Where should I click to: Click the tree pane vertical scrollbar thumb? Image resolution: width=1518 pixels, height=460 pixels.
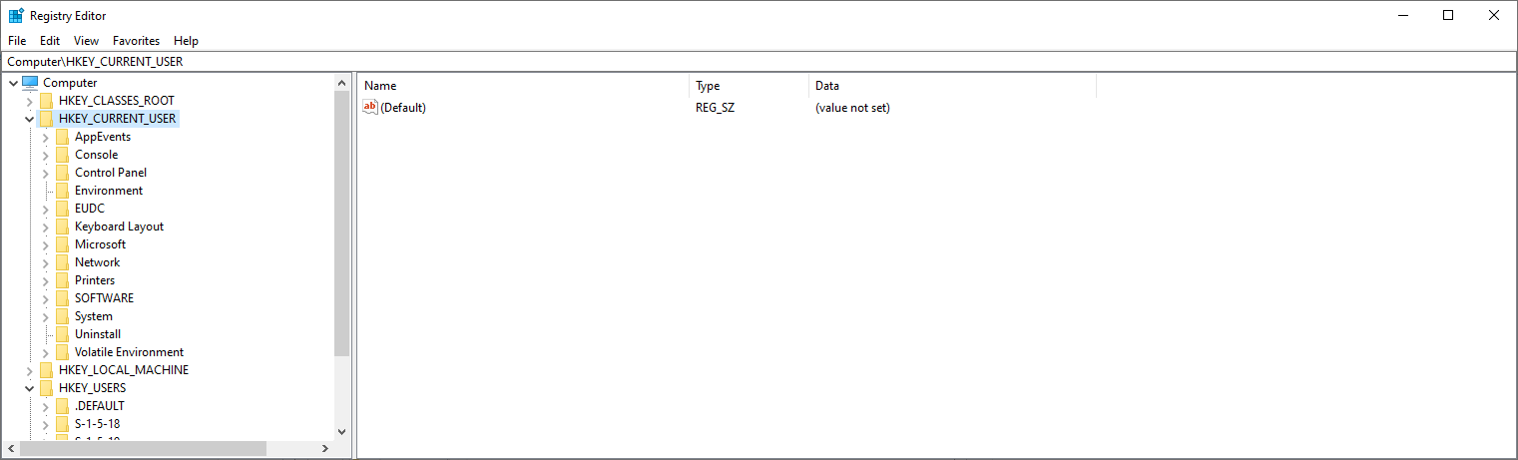341,225
